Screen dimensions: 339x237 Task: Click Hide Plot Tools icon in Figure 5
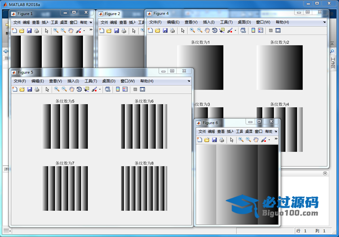pyautogui.click(x=135, y=89)
